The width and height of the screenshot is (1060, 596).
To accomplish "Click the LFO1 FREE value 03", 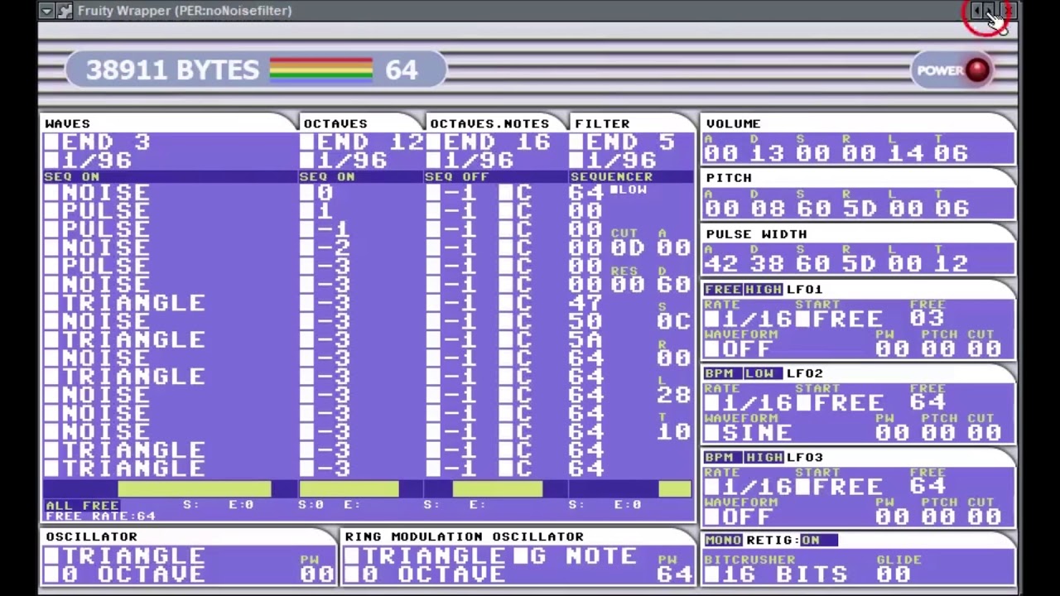I will click(927, 319).
